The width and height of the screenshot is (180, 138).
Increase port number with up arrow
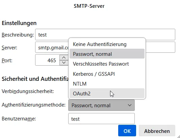[64, 57]
